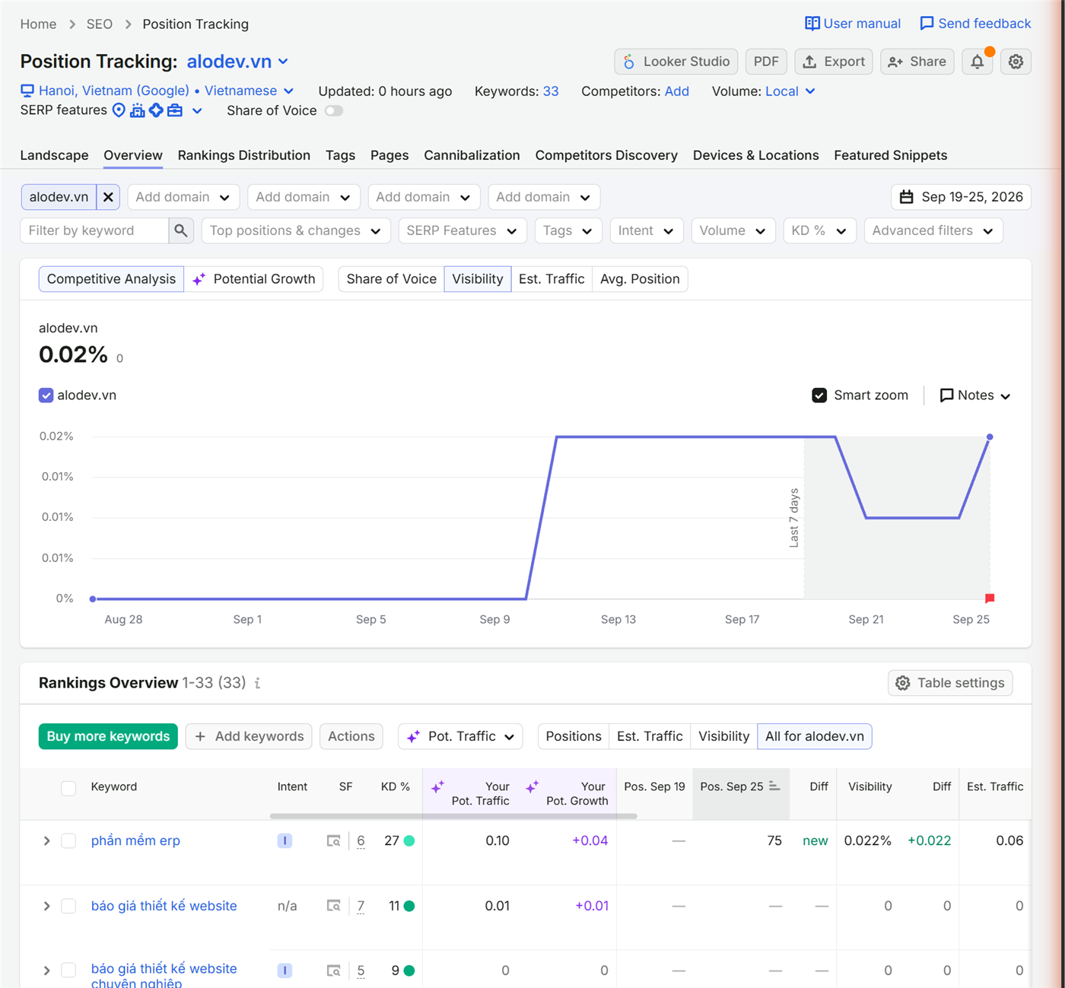Click keyword search magnifier icon
The height and width of the screenshot is (988, 1065).
[x=181, y=230]
